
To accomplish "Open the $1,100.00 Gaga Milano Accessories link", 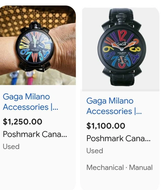I will pyautogui.click(x=114, y=106).
